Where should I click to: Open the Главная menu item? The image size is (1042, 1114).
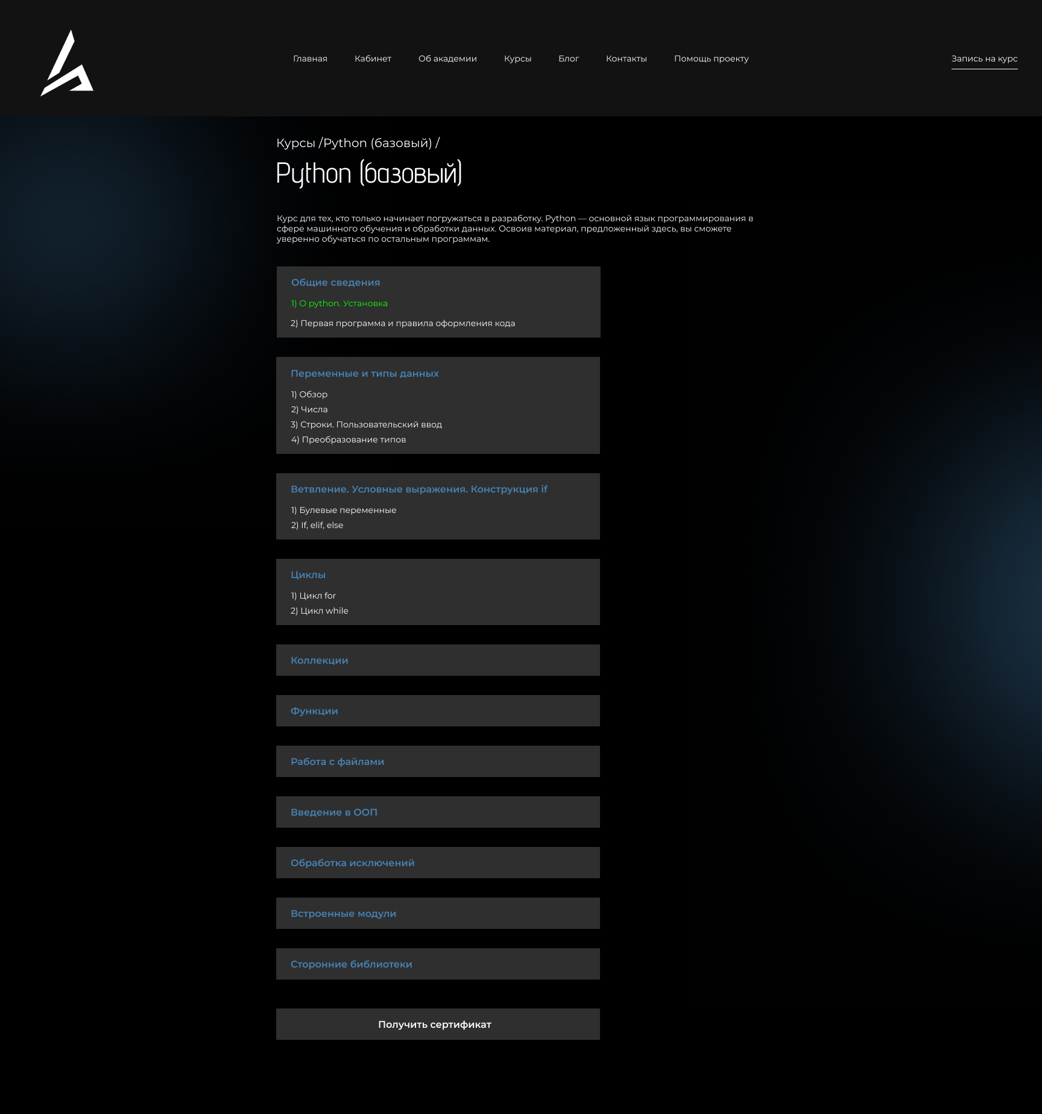tap(310, 58)
